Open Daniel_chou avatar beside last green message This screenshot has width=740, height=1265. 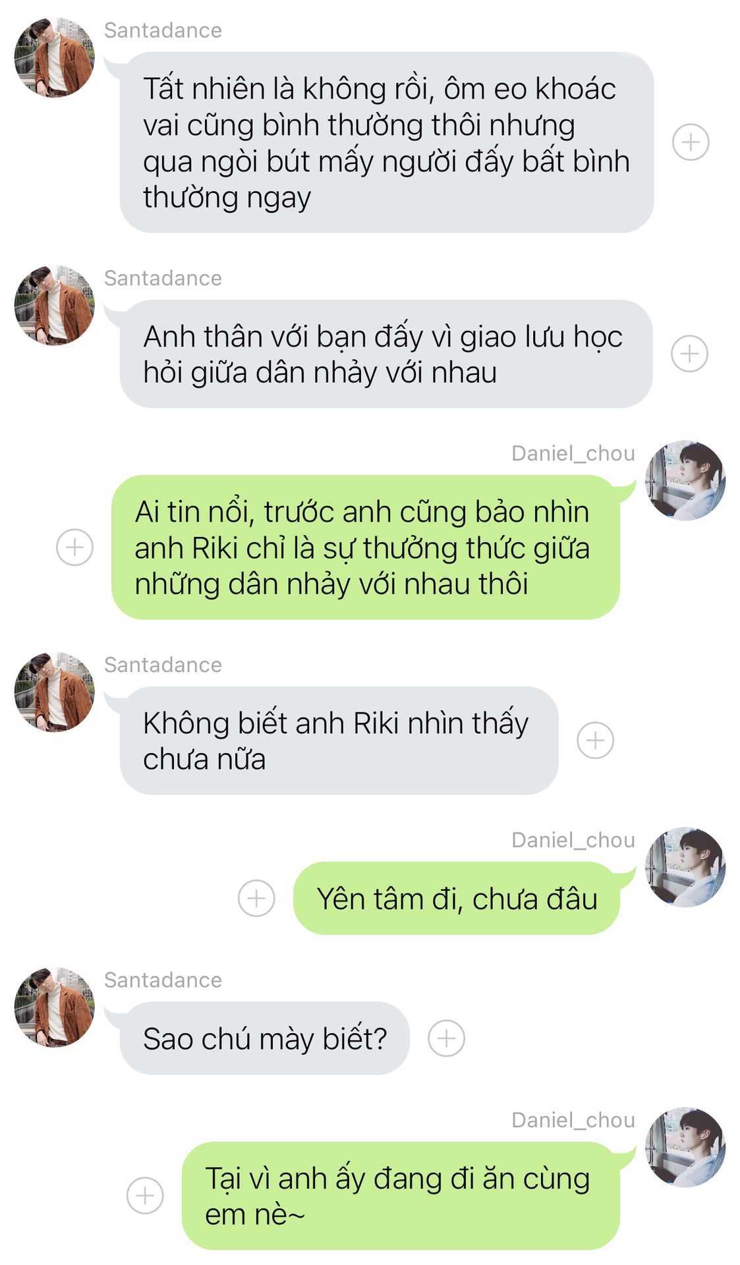[x=685, y=1148]
